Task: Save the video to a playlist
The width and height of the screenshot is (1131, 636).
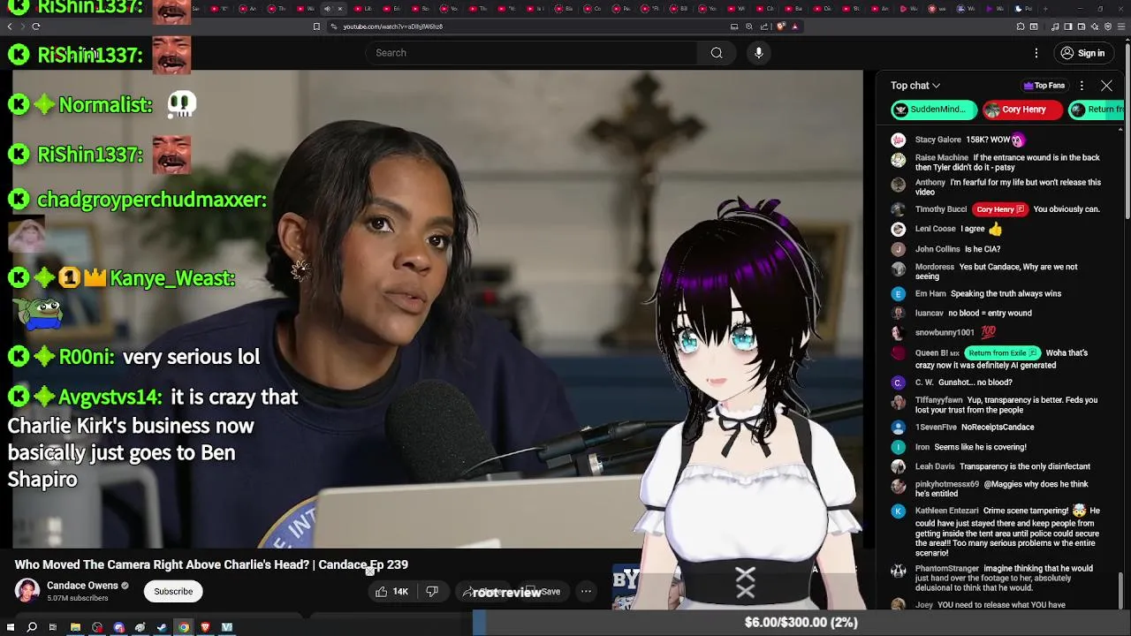Action: [543, 592]
